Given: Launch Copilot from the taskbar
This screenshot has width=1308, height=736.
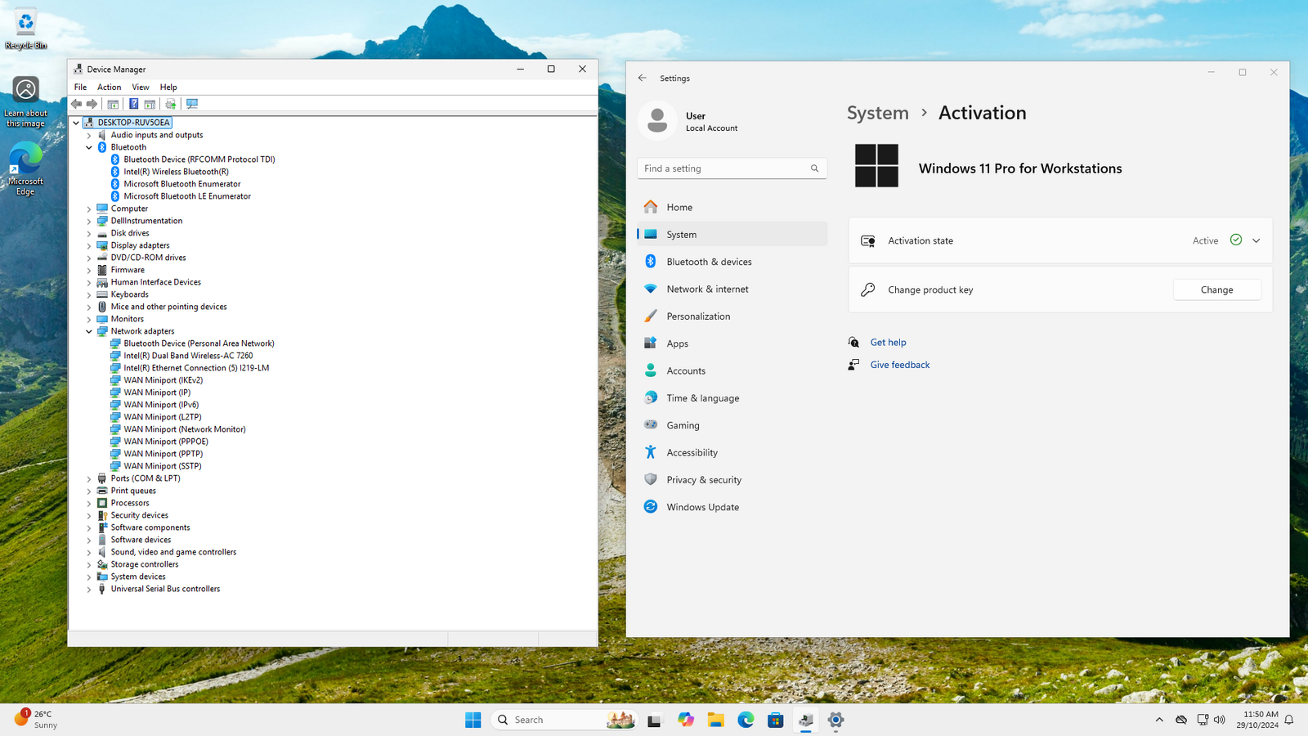Looking at the screenshot, I should tap(685, 720).
